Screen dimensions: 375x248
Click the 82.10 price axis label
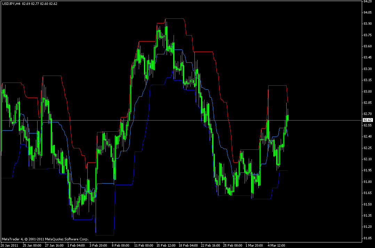(x=367, y=159)
